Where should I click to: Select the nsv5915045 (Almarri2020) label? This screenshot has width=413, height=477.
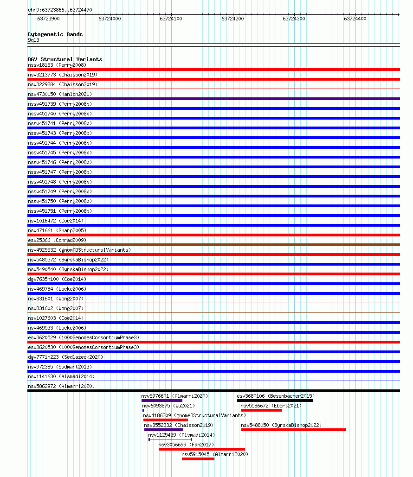[x=215, y=454]
